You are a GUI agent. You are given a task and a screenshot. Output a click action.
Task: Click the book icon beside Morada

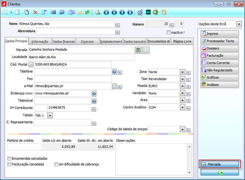click(146, 50)
